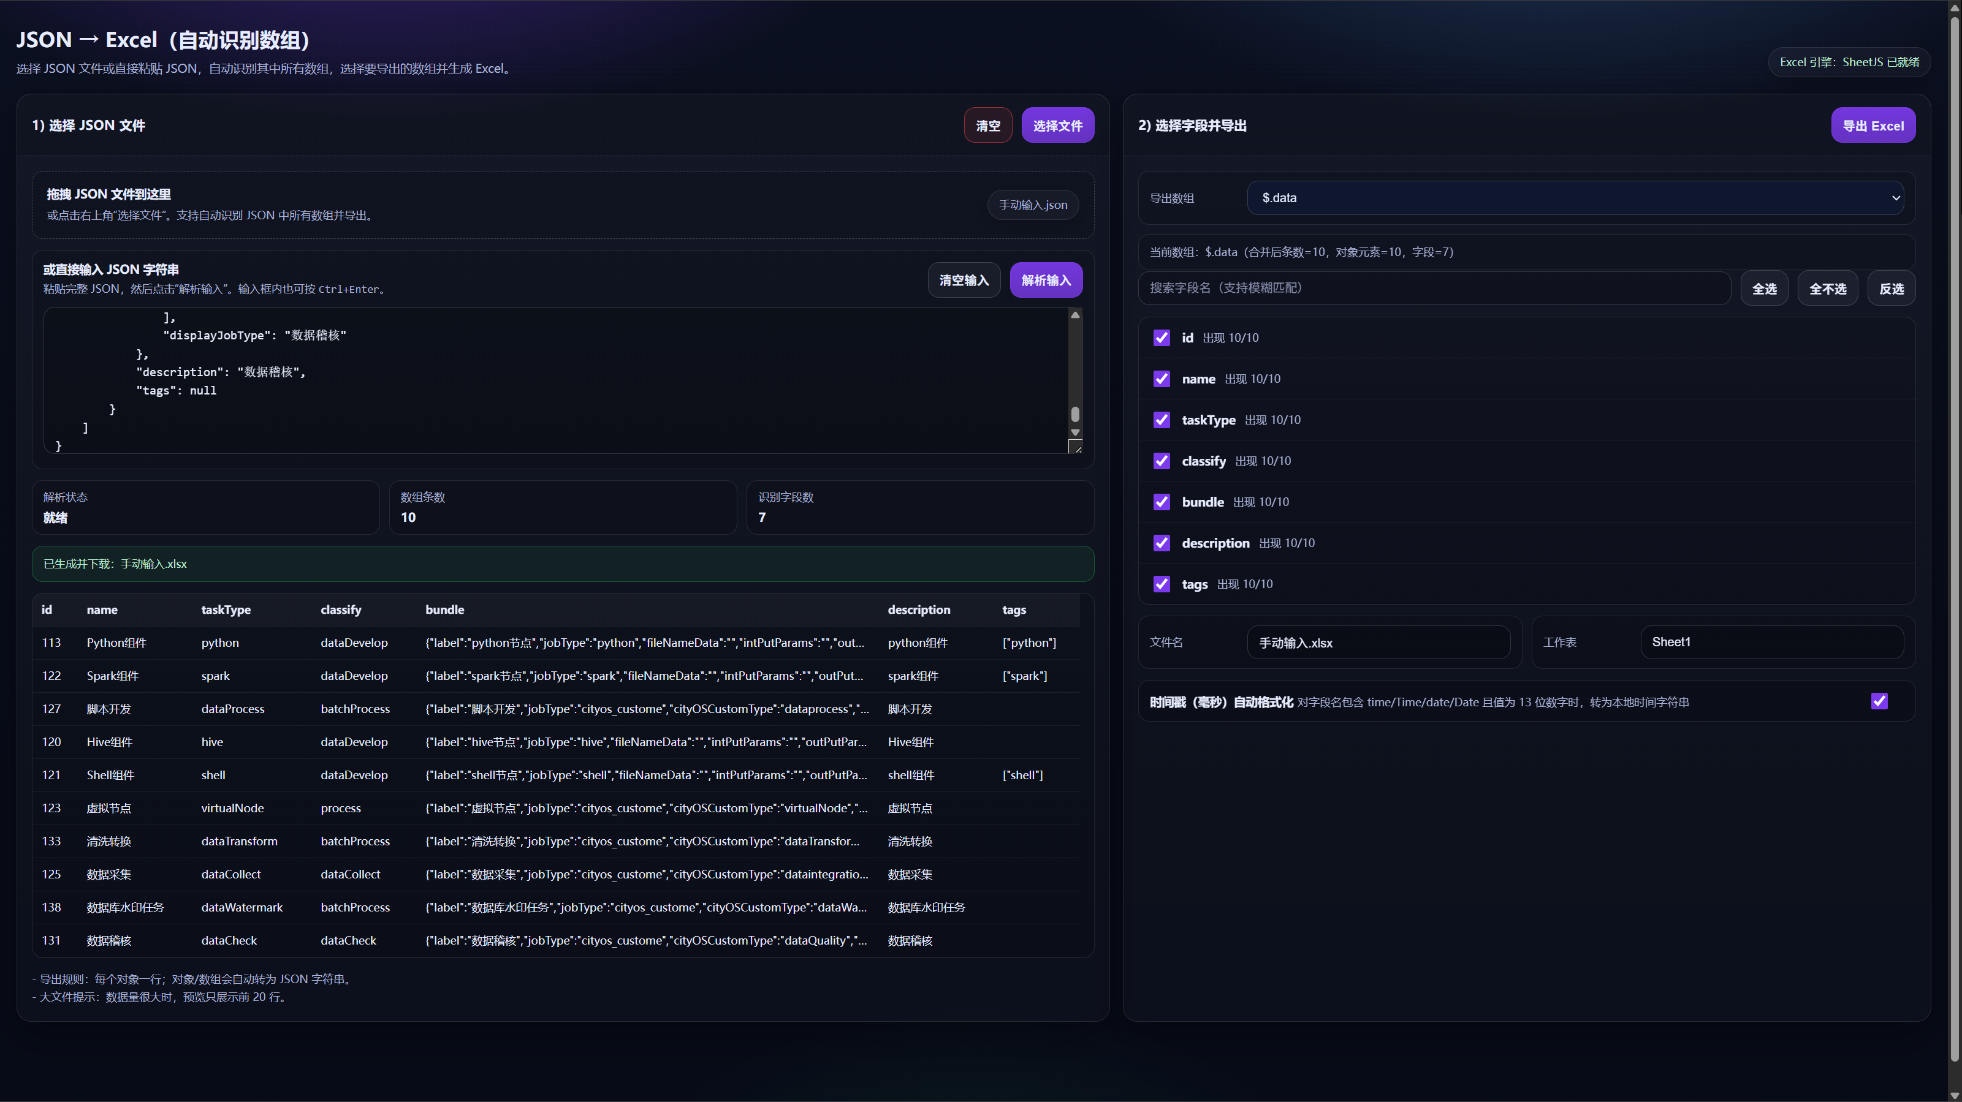Toggle the tags field checkbox

[1161, 584]
